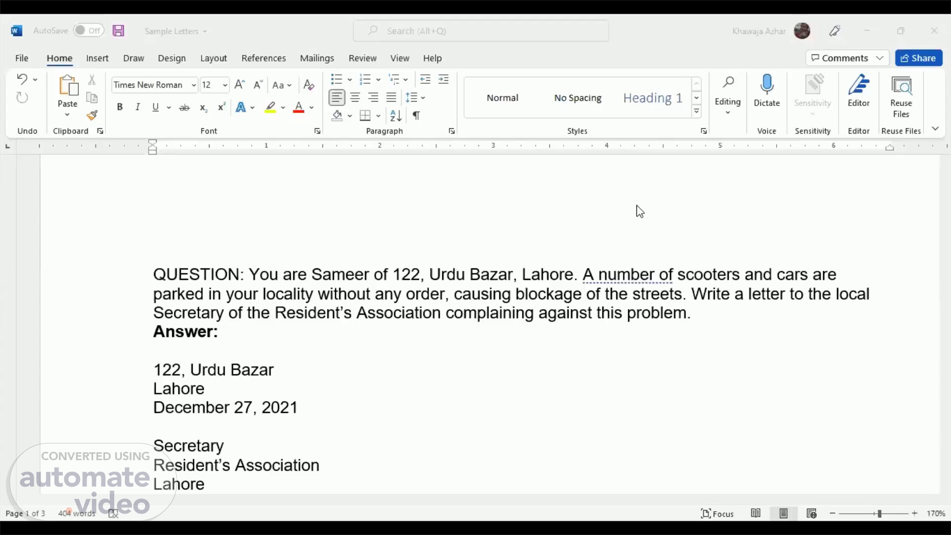The image size is (951, 535).
Task: Expand line spacing options
Action: click(x=423, y=98)
